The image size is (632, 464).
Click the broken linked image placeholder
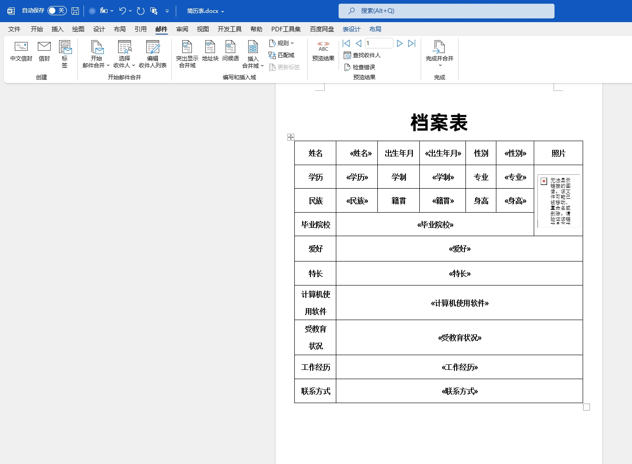pyautogui.click(x=559, y=201)
